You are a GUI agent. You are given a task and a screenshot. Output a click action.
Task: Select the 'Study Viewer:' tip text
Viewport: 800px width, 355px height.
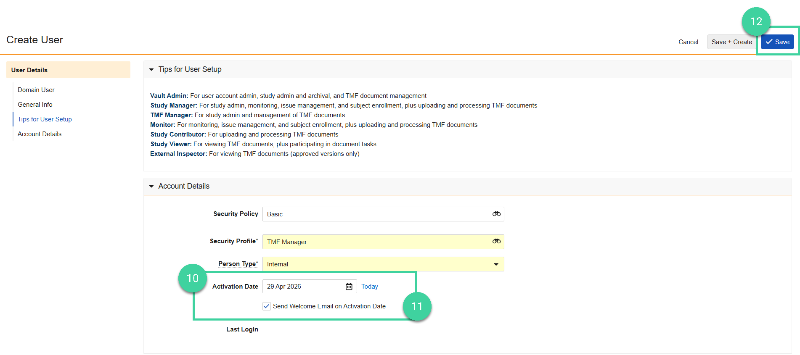point(171,144)
